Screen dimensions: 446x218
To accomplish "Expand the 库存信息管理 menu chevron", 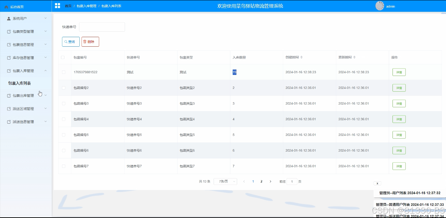I will coord(45,58).
